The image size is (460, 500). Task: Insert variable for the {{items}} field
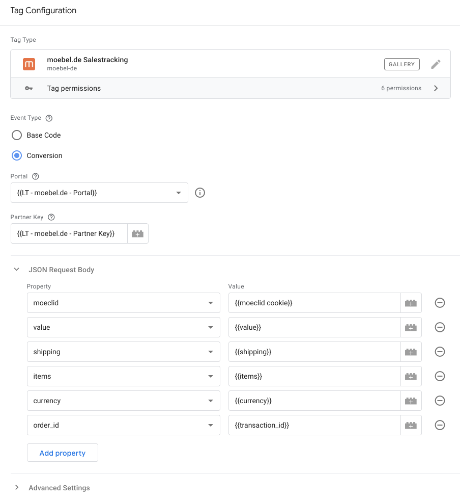(x=411, y=376)
